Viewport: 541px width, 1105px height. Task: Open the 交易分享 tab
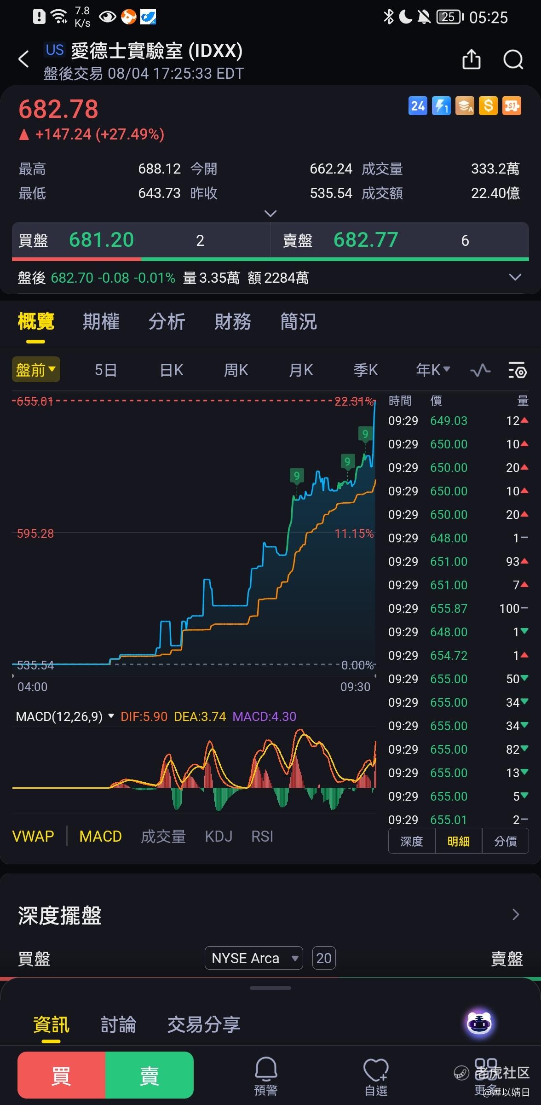point(204,1024)
